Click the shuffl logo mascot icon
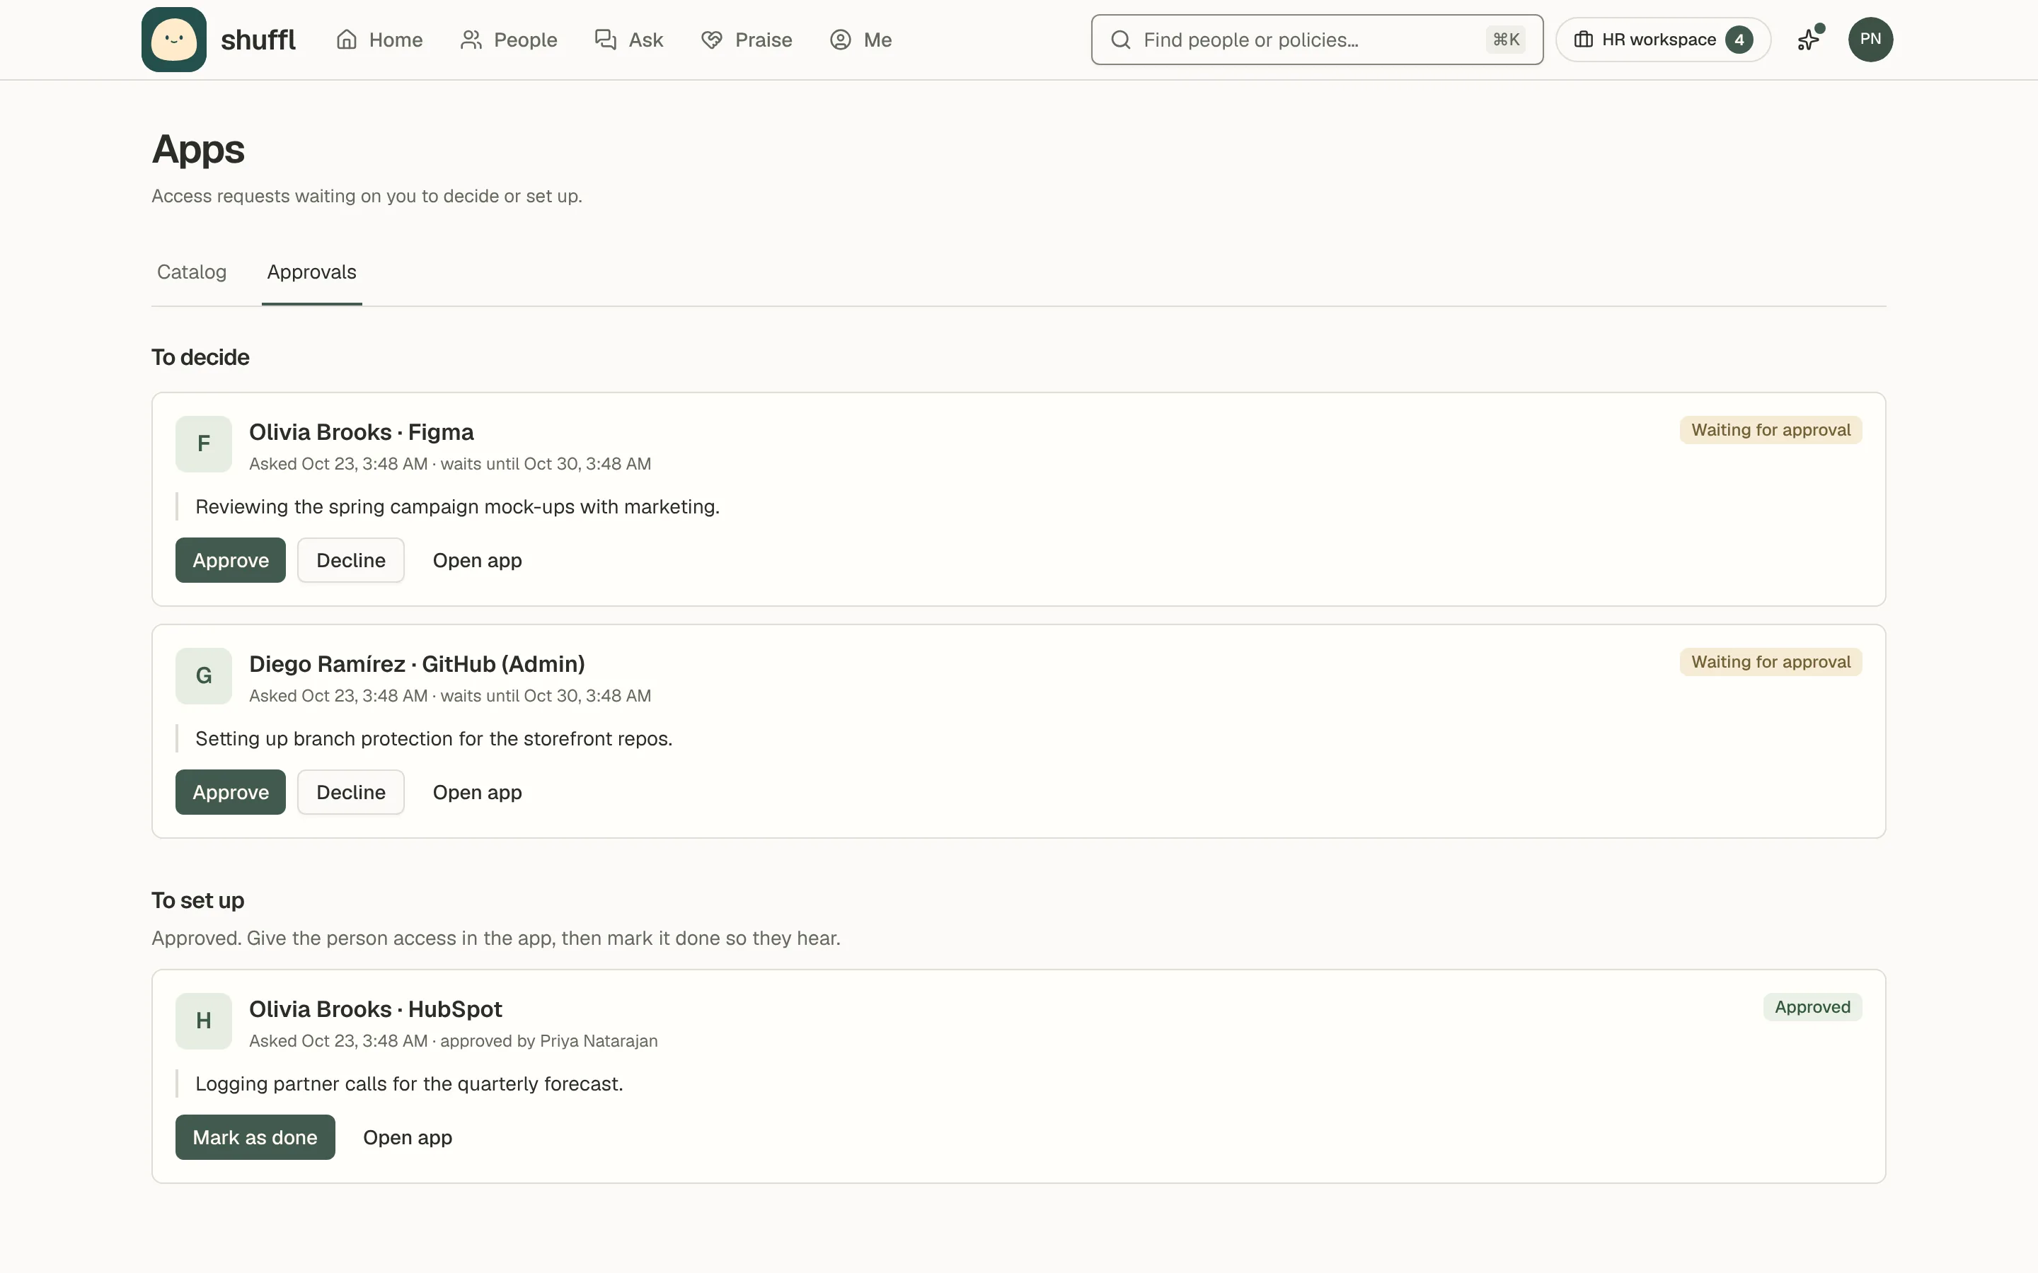 (173, 40)
